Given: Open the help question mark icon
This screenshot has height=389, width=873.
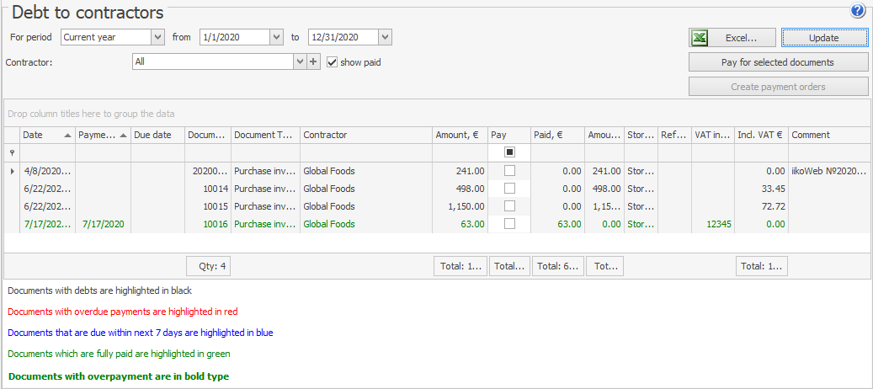Looking at the screenshot, I should click(x=858, y=11).
